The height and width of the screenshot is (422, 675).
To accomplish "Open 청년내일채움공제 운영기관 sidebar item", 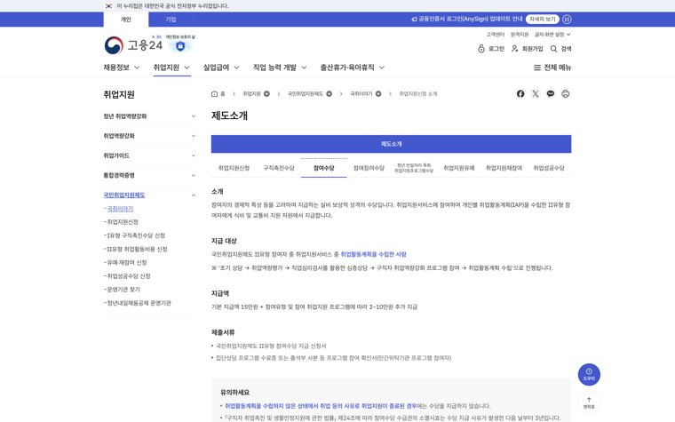I will tap(139, 303).
